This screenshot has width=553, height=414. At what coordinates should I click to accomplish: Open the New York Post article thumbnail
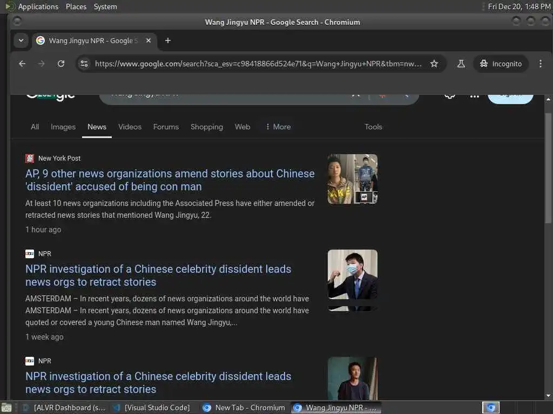click(352, 179)
